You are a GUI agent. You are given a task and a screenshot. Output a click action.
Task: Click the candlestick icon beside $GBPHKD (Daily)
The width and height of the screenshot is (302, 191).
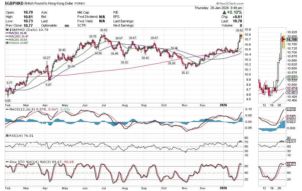[x=7, y=30]
